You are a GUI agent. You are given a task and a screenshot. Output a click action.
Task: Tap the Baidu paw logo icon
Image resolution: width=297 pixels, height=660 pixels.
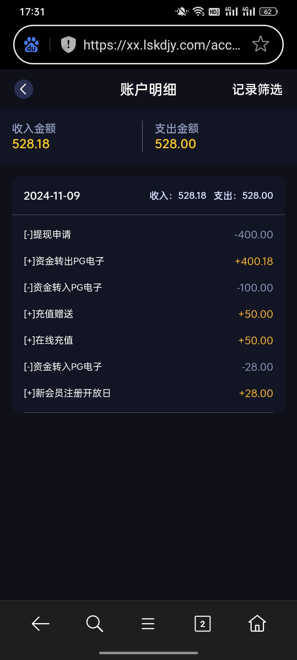tap(31, 45)
